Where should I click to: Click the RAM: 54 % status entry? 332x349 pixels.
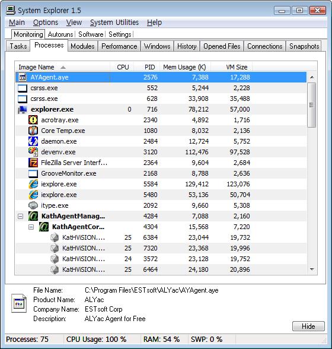pos(161,340)
